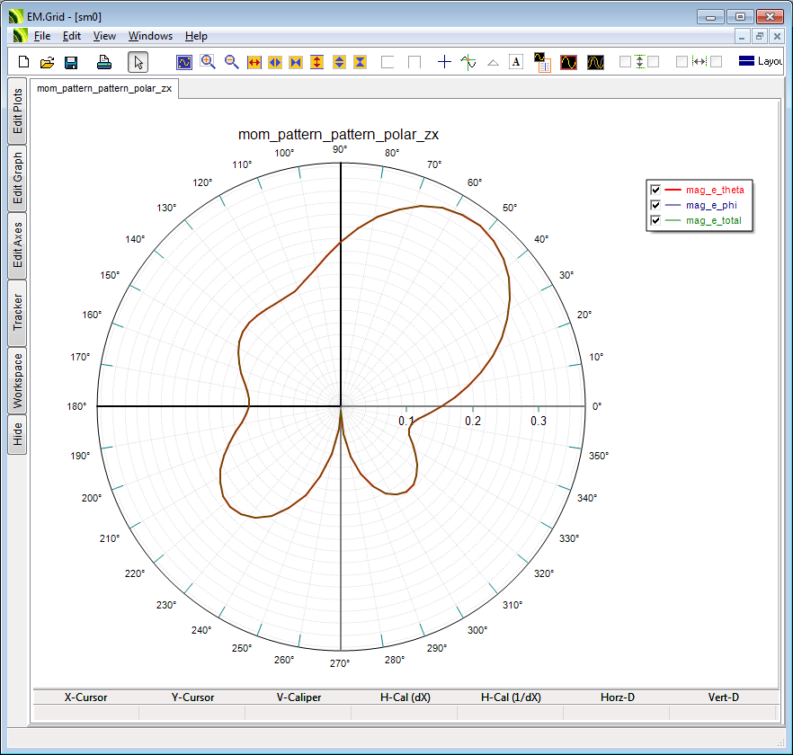Image resolution: width=793 pixels, height=755 pixels.
Task: Uncheck the mag_e_phi trace
Action: (x=655, y=205)
